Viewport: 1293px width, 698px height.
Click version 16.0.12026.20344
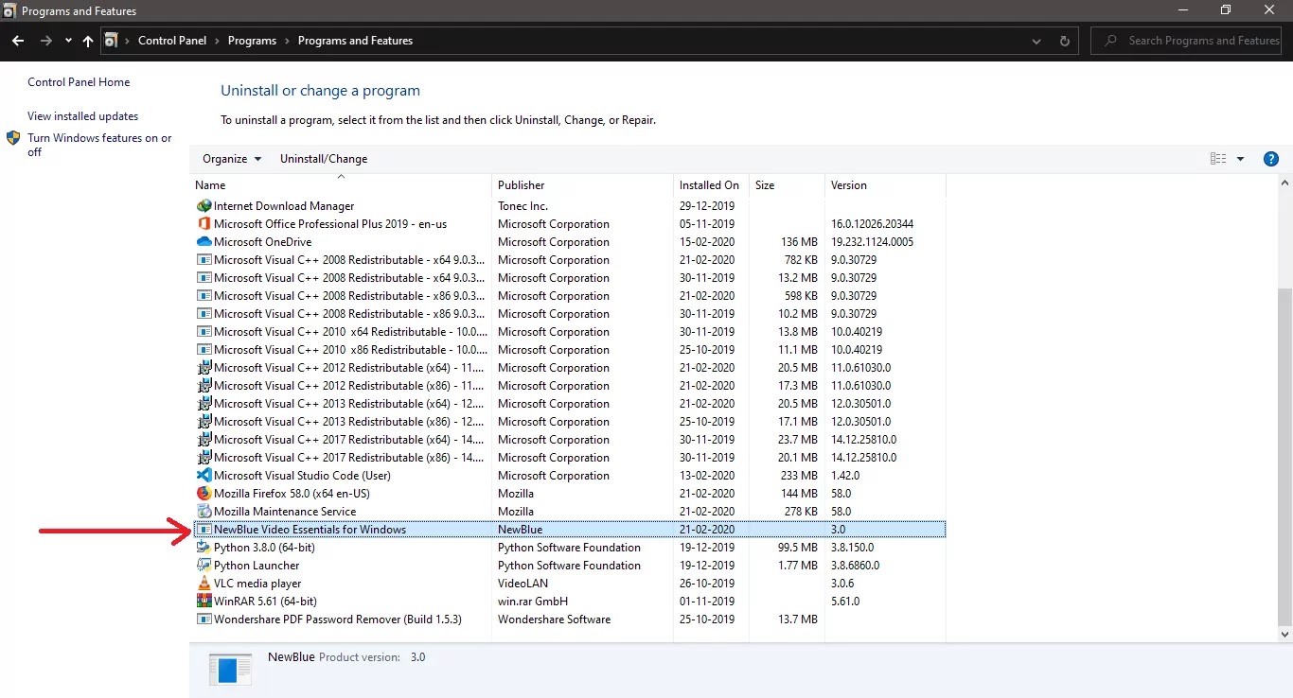pyautogui.click(x=872, y=224)
